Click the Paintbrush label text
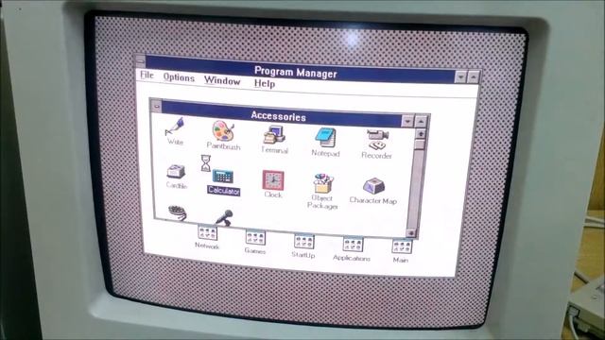This screenshot has width=605, height=340. point(223,146)
